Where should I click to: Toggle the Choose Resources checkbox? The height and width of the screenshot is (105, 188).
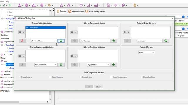click(x=50, y=77)
